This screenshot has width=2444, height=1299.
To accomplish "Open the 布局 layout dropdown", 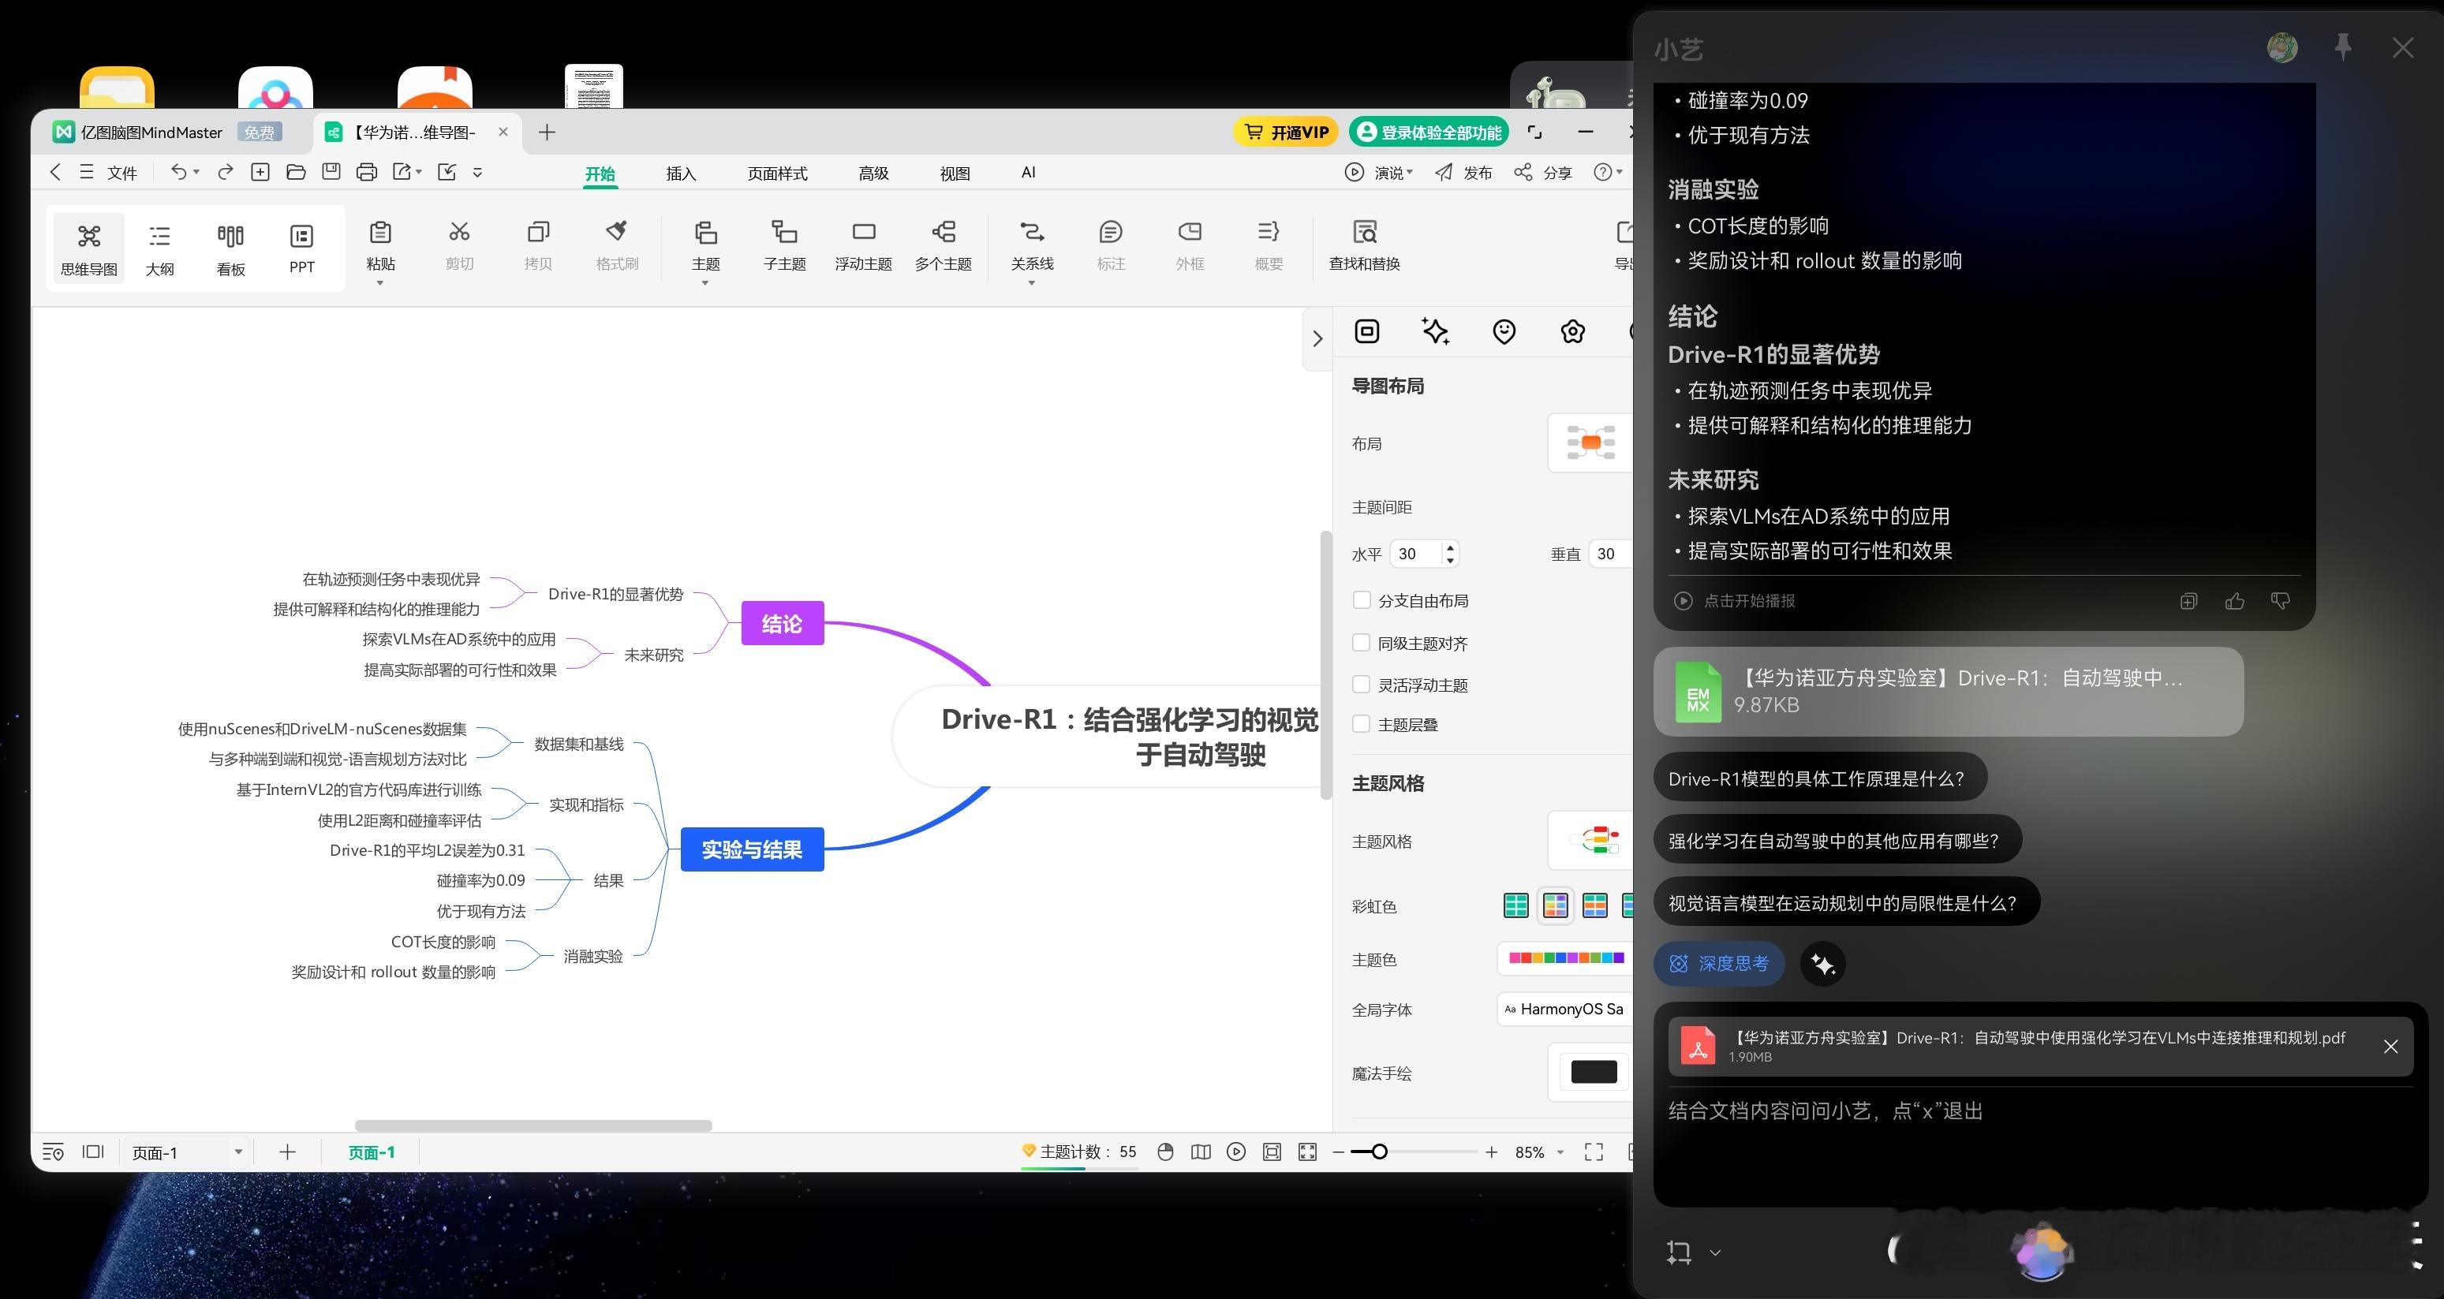I will tap(1590, 443).
